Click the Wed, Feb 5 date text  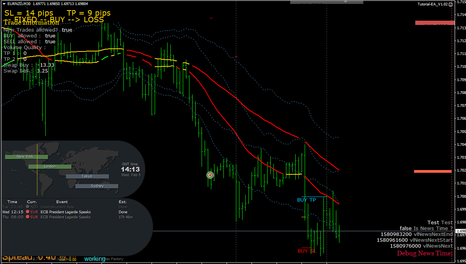pyautogui.click(x=131, y=175)
